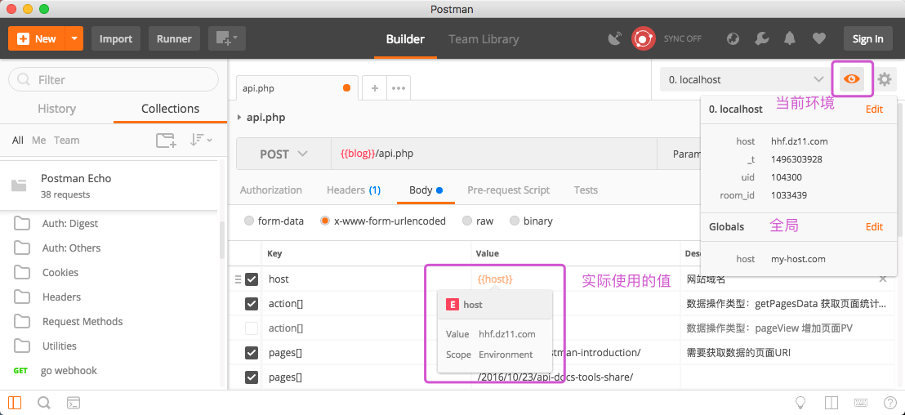Open the POST method dropdown
This screenshot has width=905, height=415.
pos(283,154)
